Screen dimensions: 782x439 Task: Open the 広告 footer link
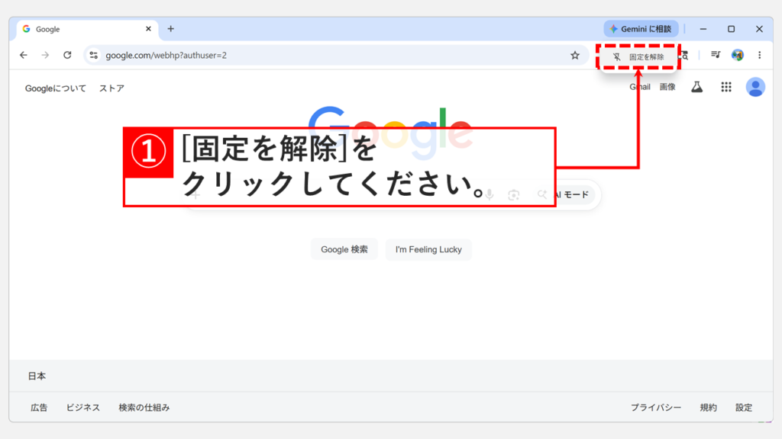pyautogui.click(x=39, y=408)
